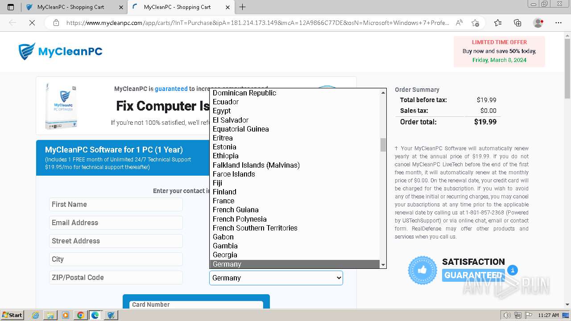The width and height of the screenshot is (571, 321).
Task: Open media player taskbar icon
Action: [x=66, y=315]
